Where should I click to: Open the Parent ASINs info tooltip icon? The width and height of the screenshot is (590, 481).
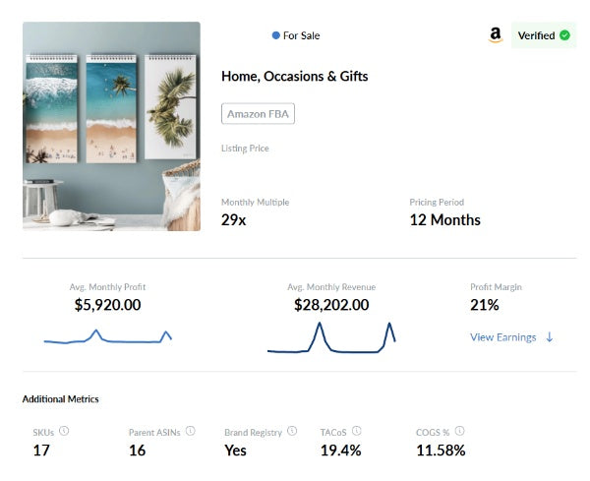(x=190, y=431)
